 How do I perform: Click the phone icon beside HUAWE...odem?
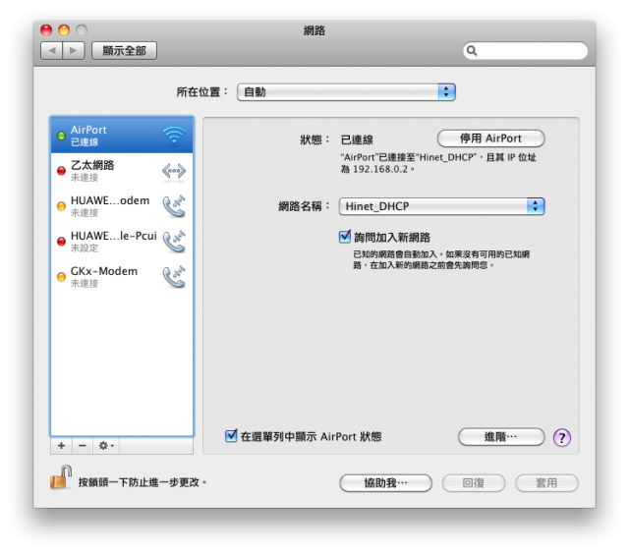pos(174,206)
